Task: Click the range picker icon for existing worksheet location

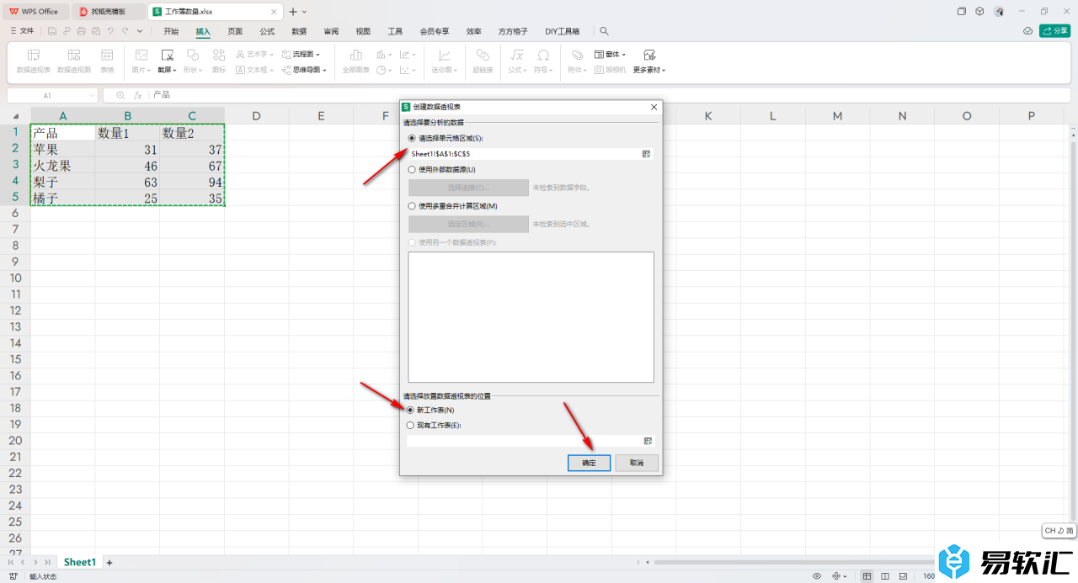Action: click(648, 441)
